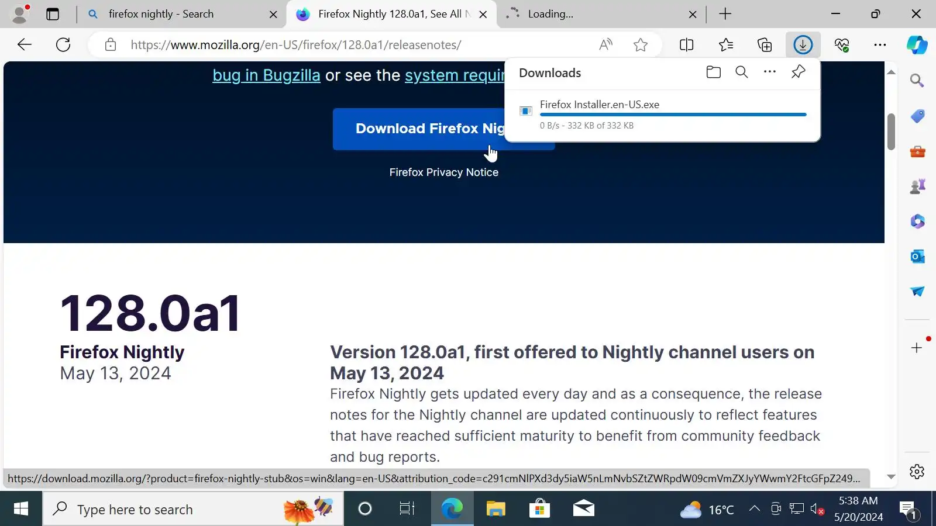Click the download progress bar

[673, 115]
